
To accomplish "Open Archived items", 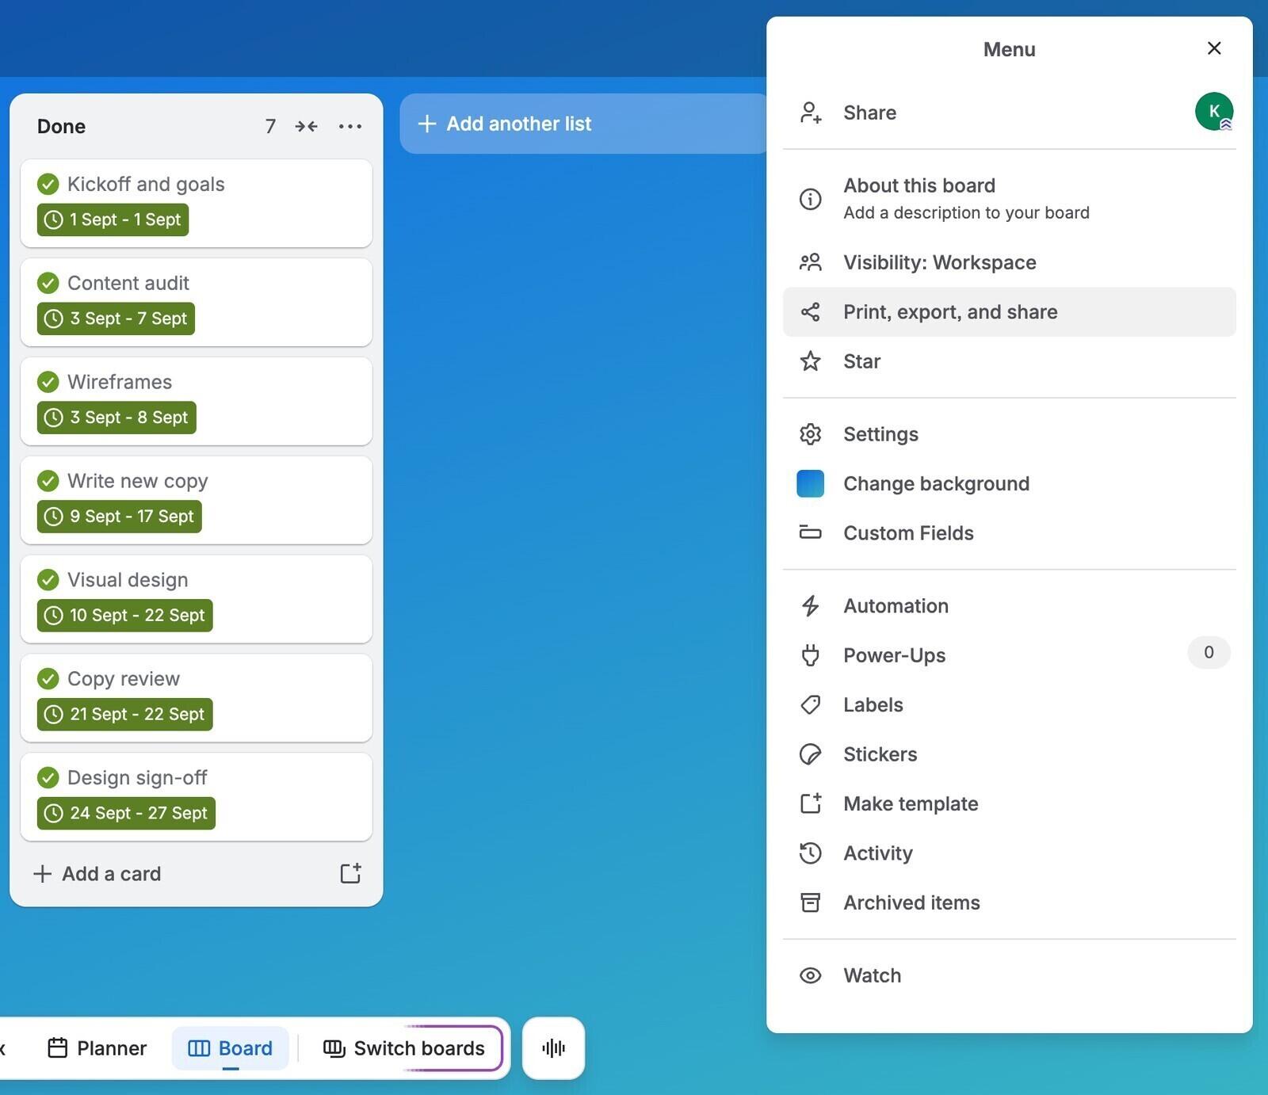I will pos(1009,902).
